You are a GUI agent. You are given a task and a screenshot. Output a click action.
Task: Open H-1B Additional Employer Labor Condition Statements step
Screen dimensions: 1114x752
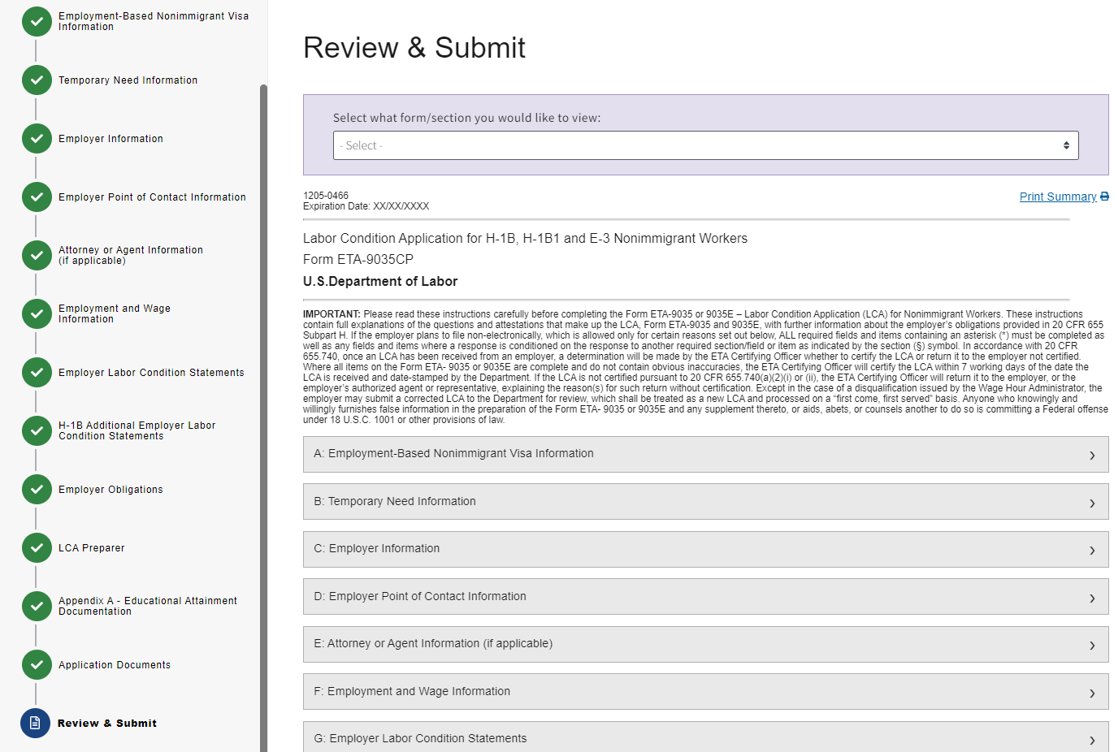(137, 430)
